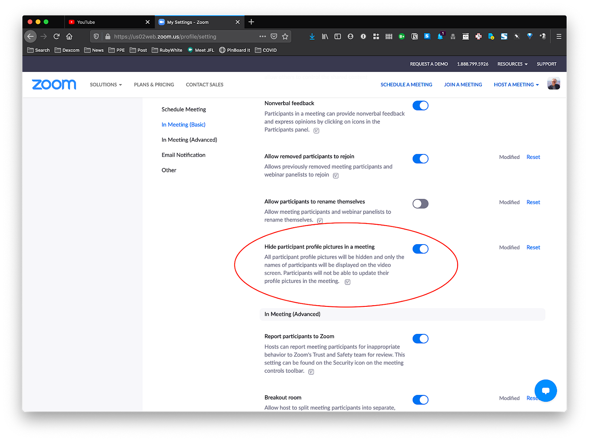Expand Host a Meeting dropdown

tap(516, 84)
